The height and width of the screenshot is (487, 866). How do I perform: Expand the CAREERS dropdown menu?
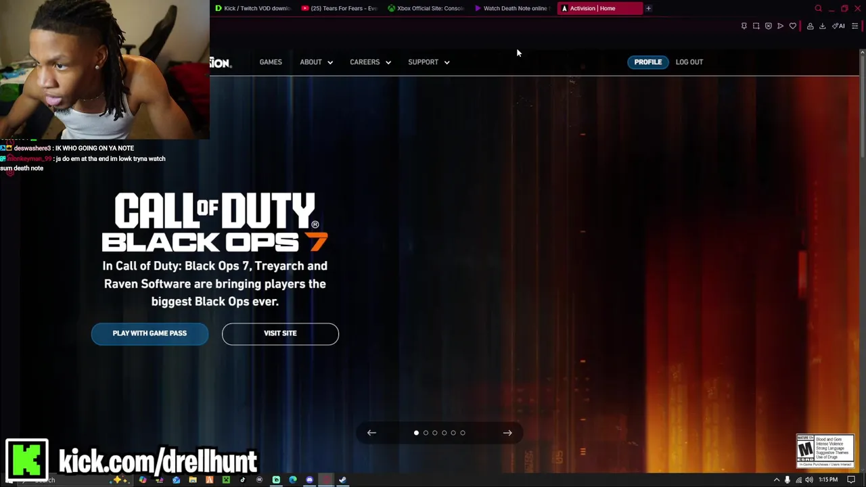(x=370, y=62)
